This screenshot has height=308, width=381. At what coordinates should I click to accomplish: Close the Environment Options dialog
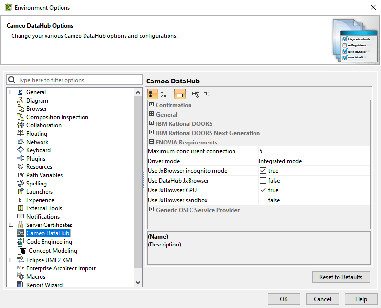(373, 7)
